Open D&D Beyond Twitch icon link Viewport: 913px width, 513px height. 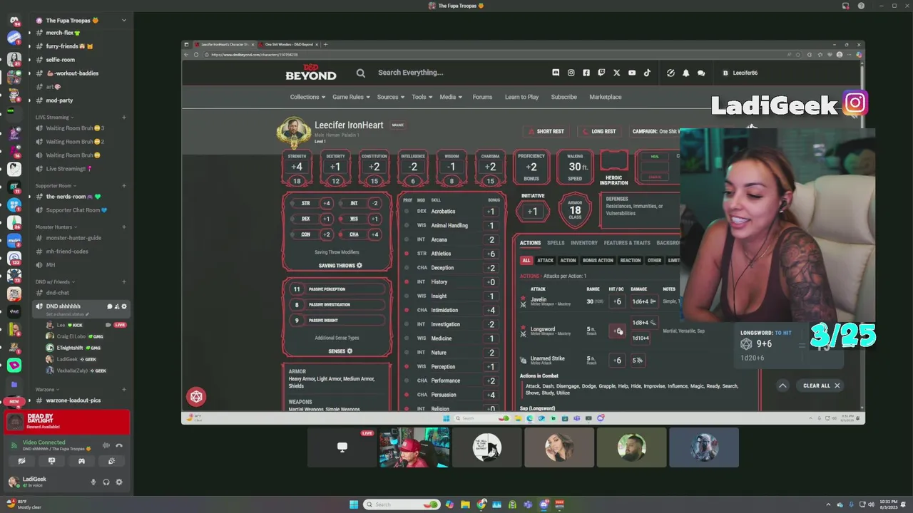(601, 73)
